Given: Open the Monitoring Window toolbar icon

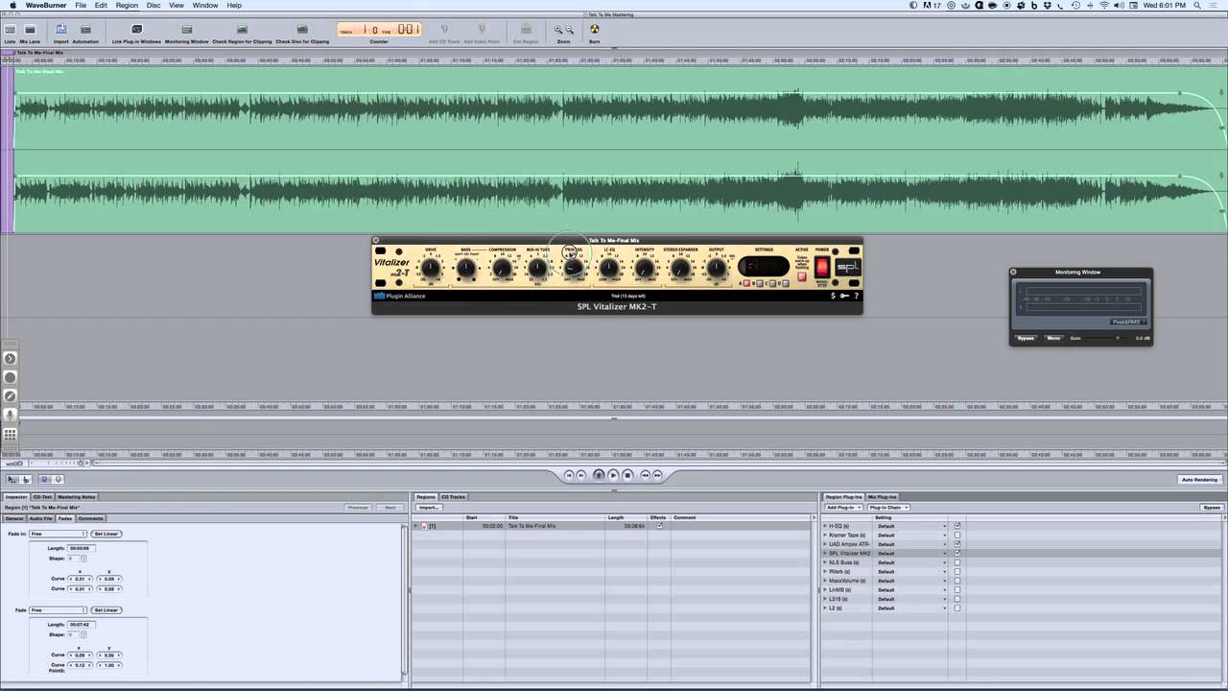Looking at the screenshot, I should point(186,30).
